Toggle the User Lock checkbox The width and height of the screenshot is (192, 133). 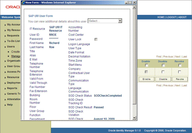[x=96, y=39]
